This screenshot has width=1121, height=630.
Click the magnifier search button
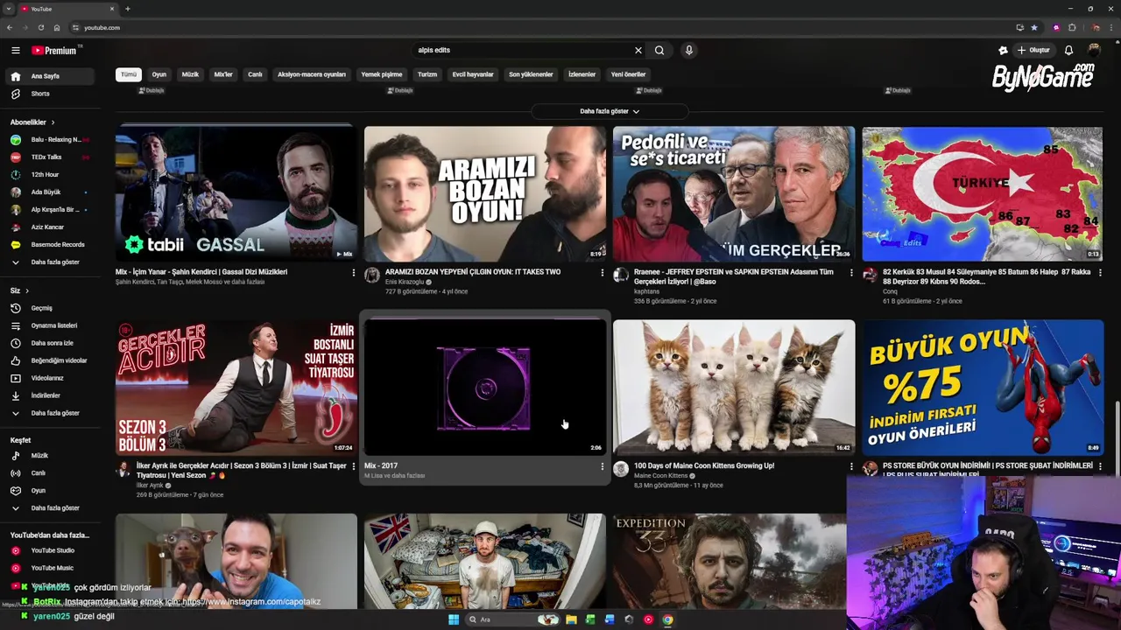click(659, 51)
